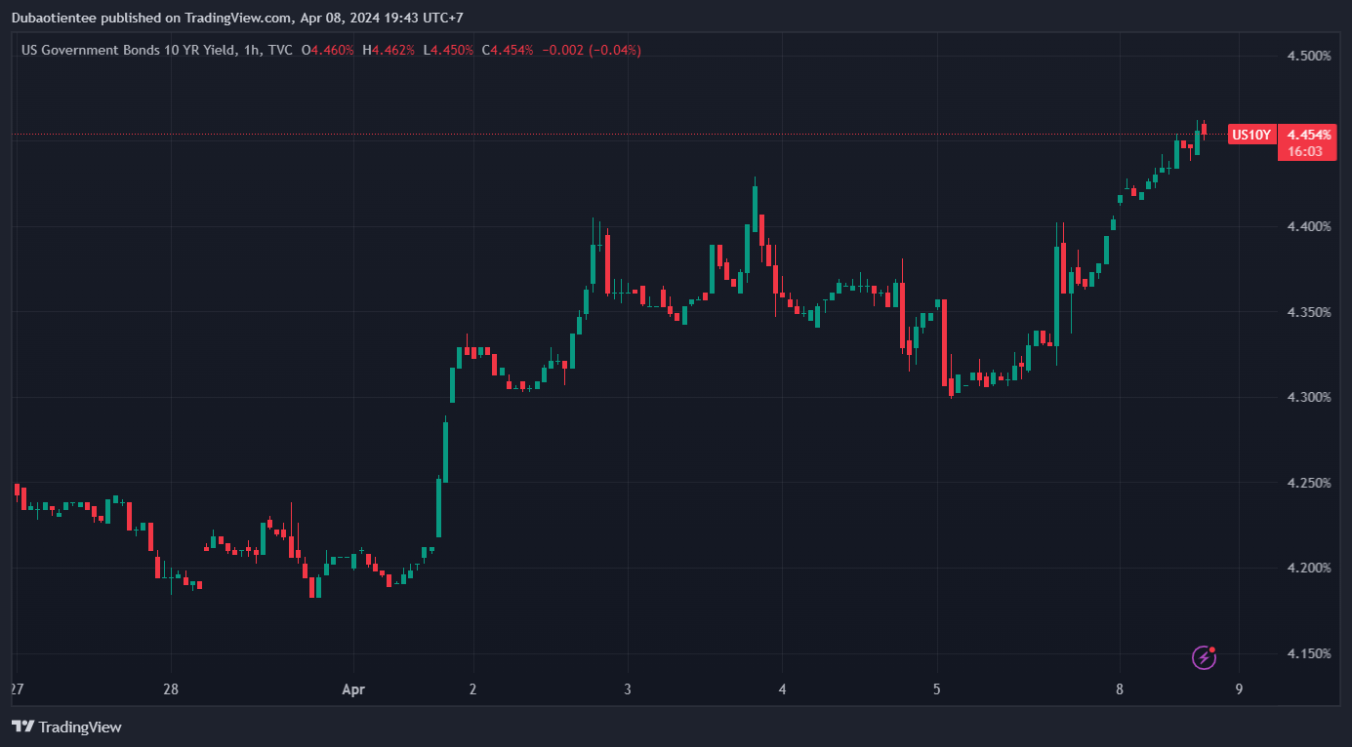Click the −0.002 (−0.04%) change value
This screenshot has height=747, width=1352.
[x=592, y=50]
